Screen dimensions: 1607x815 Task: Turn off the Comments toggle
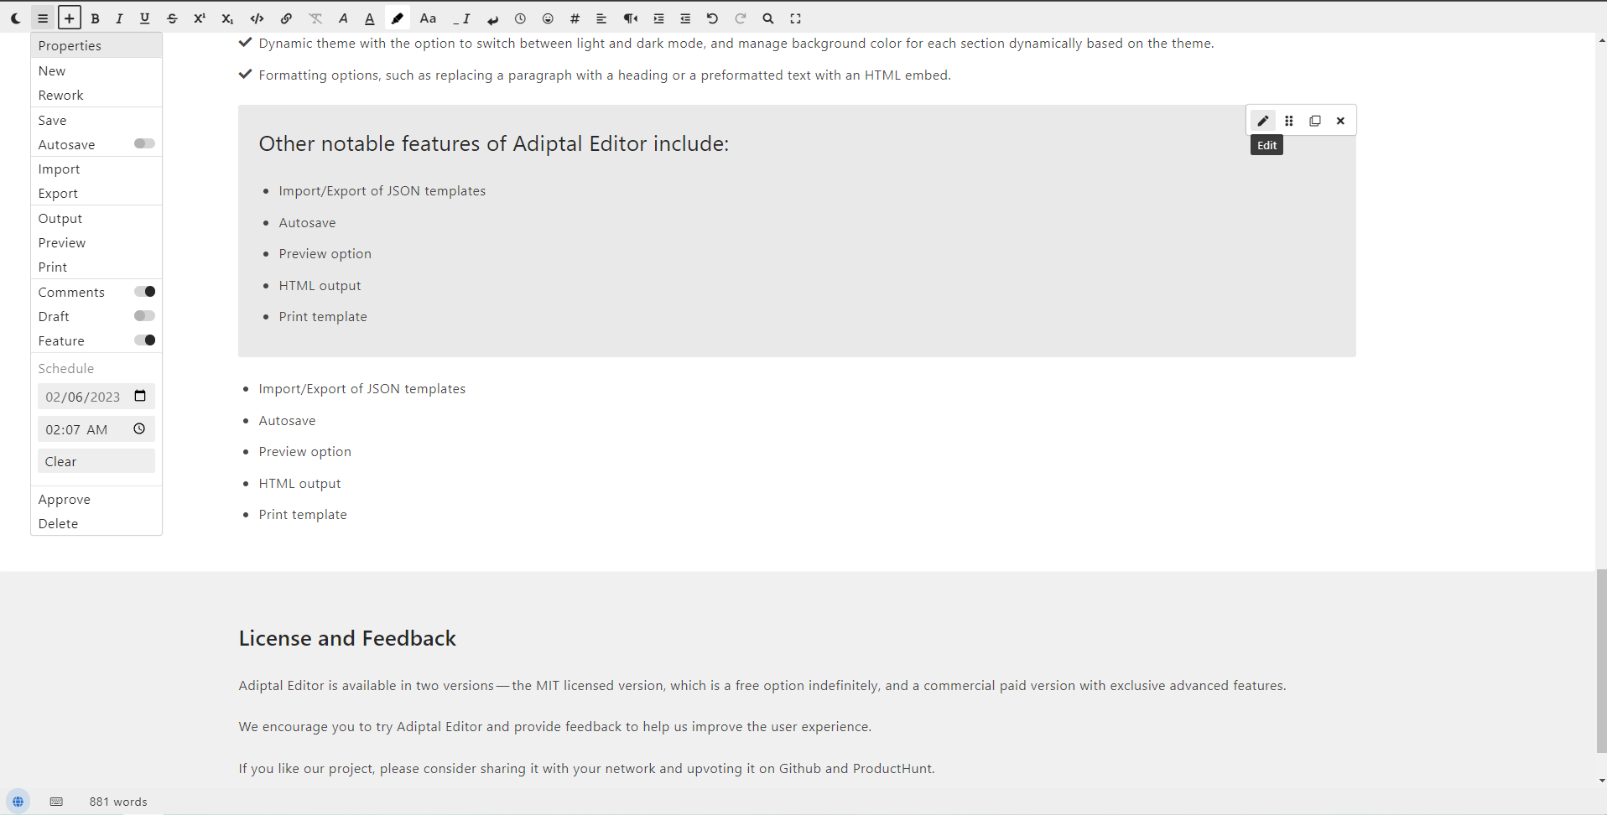pos(144,291)
